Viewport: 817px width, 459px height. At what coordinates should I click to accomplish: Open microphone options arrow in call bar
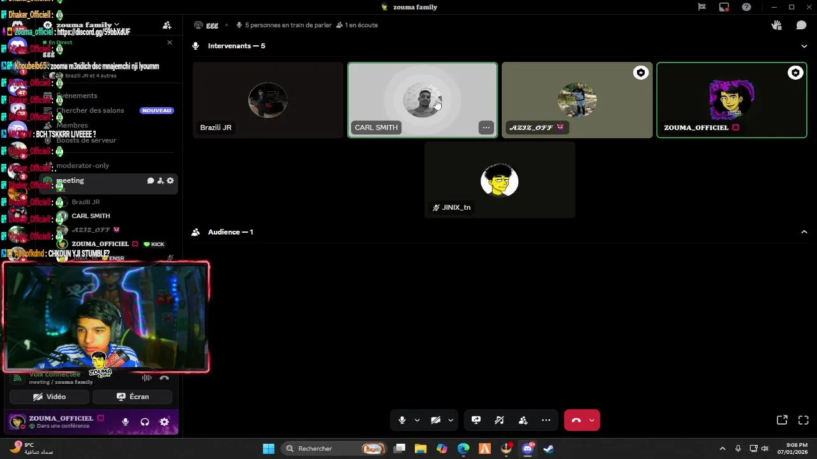pyautogui.click(x=417, y=420)
